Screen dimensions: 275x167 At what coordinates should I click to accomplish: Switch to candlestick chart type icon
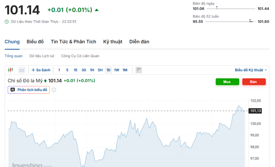tap(11, 70)
